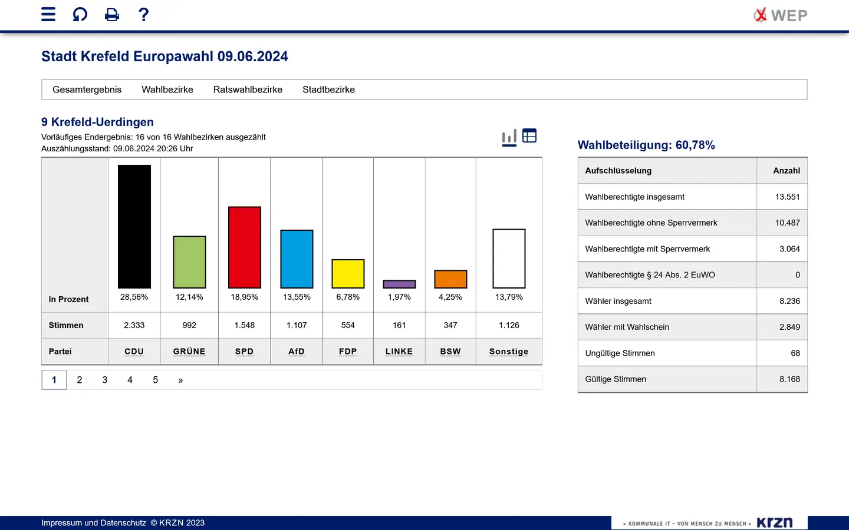The width and height of the screenshot is (849, 530).
Task: Switch to table view icon
Action: point(529,136)
